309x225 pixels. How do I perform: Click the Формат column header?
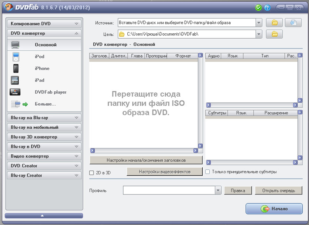click(x=183, y=56)
